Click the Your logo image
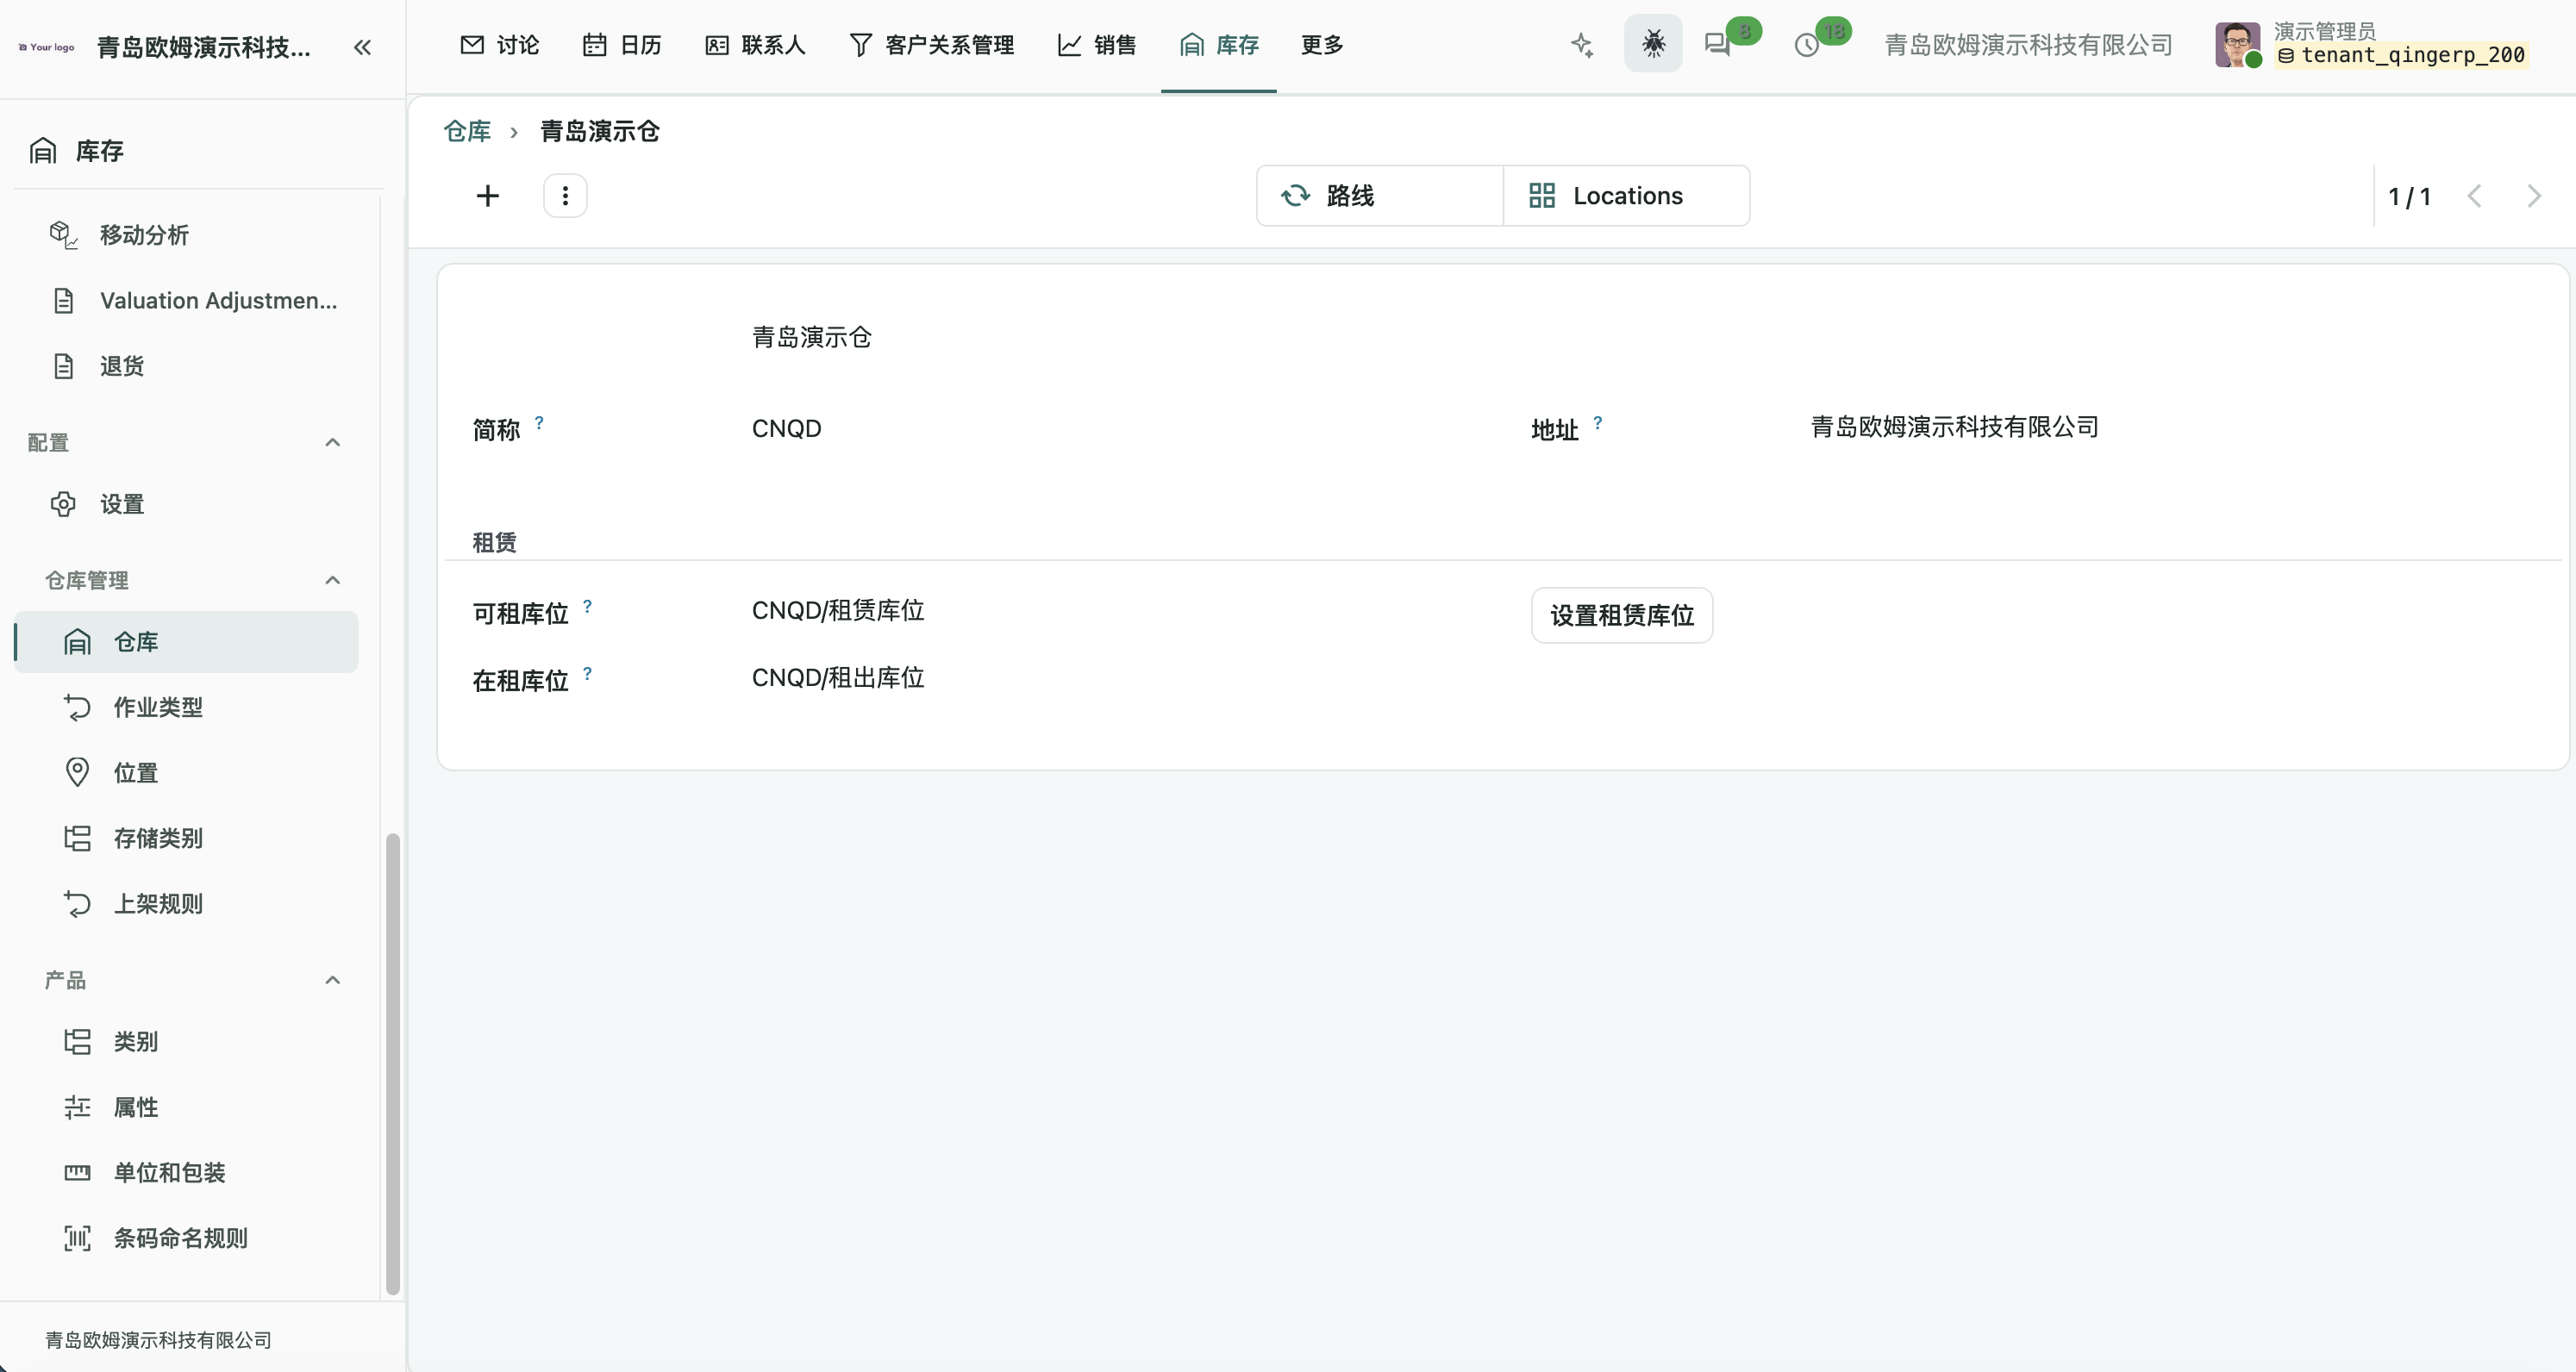The image size is (2576, 1372). coord(47,47)
